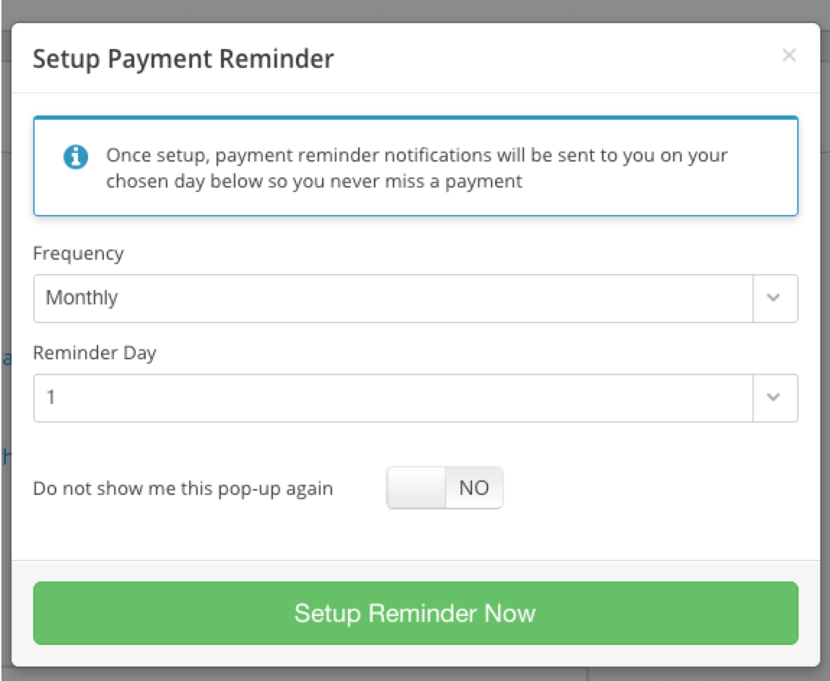830x681 pixels.
Task: Click the blank handle of the switch
Action: pyautogui.click(x=416, y=488)
